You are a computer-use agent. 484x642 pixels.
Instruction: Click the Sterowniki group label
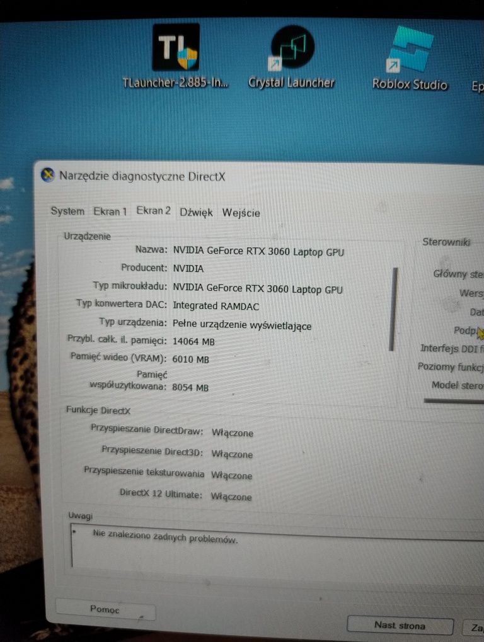point(446,242)
